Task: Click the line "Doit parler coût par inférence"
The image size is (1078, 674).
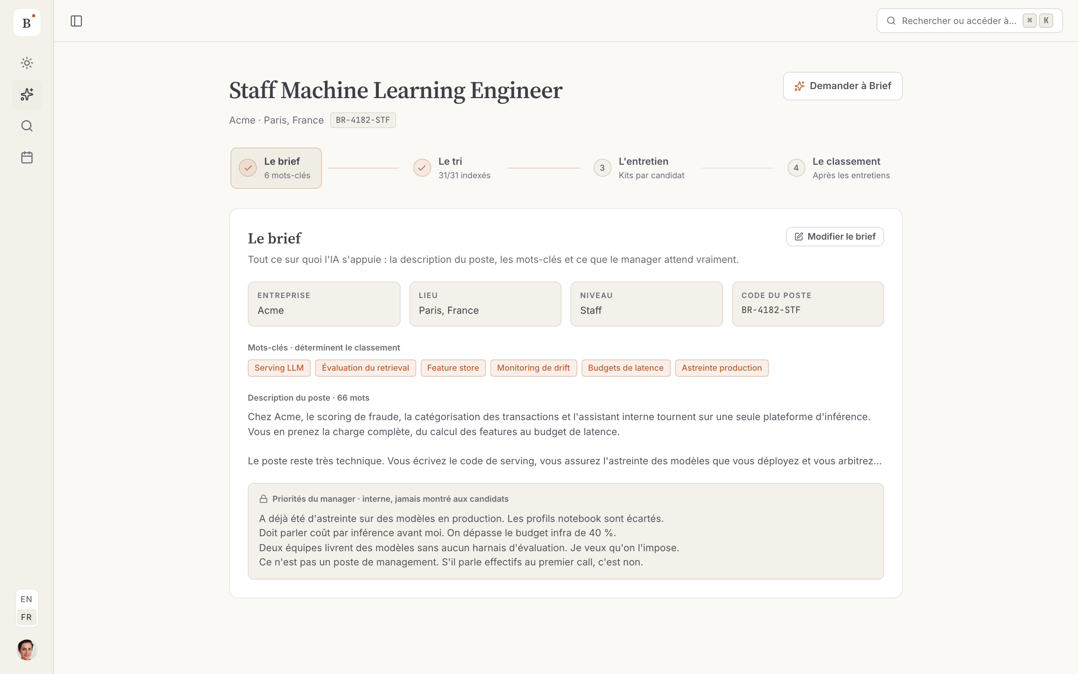Action: pyautogui.click(x=438, y=533)
